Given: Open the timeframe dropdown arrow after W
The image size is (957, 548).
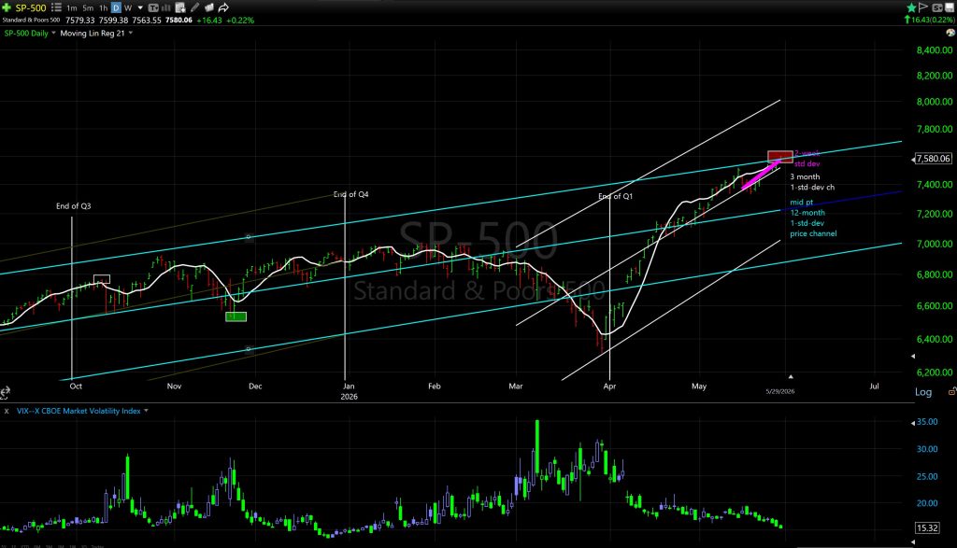Looking at the screenshot, I should point(140,7).
